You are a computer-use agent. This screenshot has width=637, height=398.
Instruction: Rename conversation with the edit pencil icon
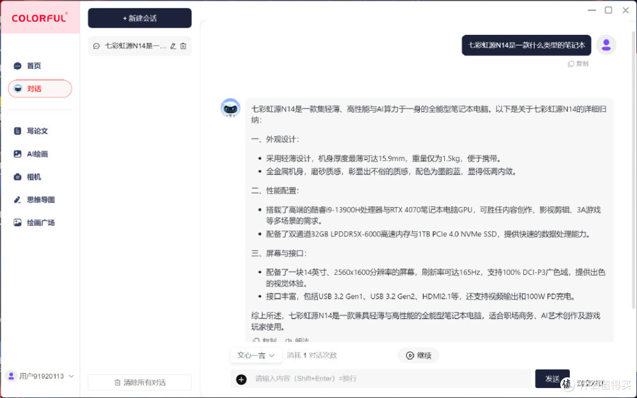pyautogui.click(x=173, y=47)
